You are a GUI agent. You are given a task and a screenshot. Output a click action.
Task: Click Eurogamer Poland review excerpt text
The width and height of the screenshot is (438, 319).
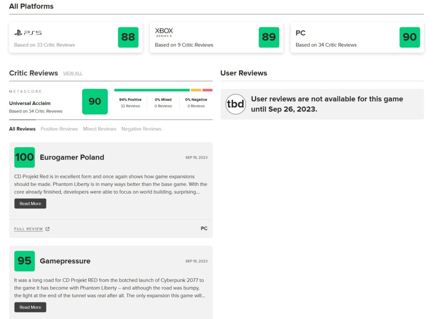111,184
